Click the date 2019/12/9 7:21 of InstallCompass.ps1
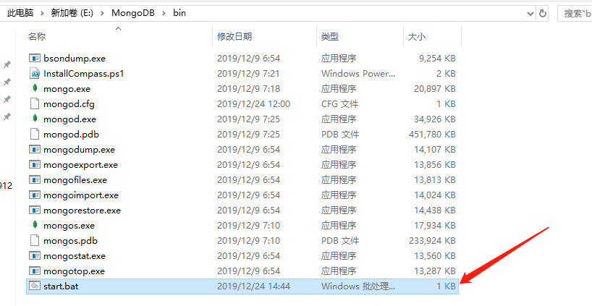Screen dimensions: 592x306 (x=248, y=74)
